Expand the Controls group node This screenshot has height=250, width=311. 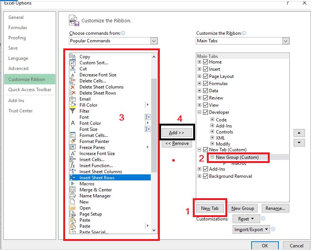[x=212, y=132]
